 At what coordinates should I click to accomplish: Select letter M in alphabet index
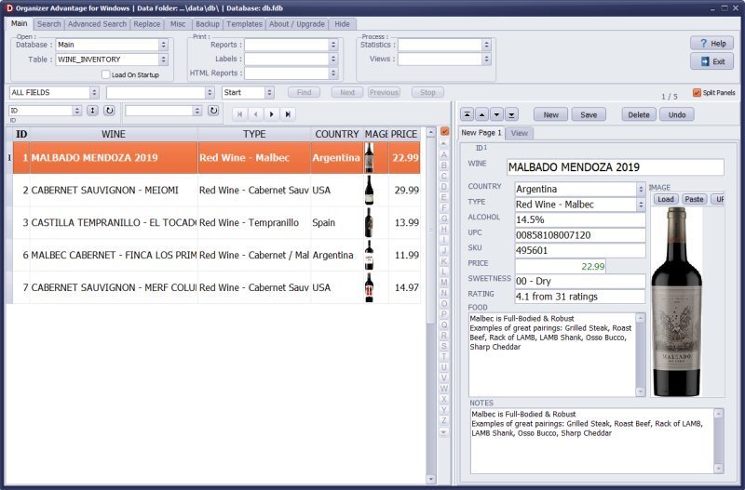pyautogui.click(x=444, y=283)
